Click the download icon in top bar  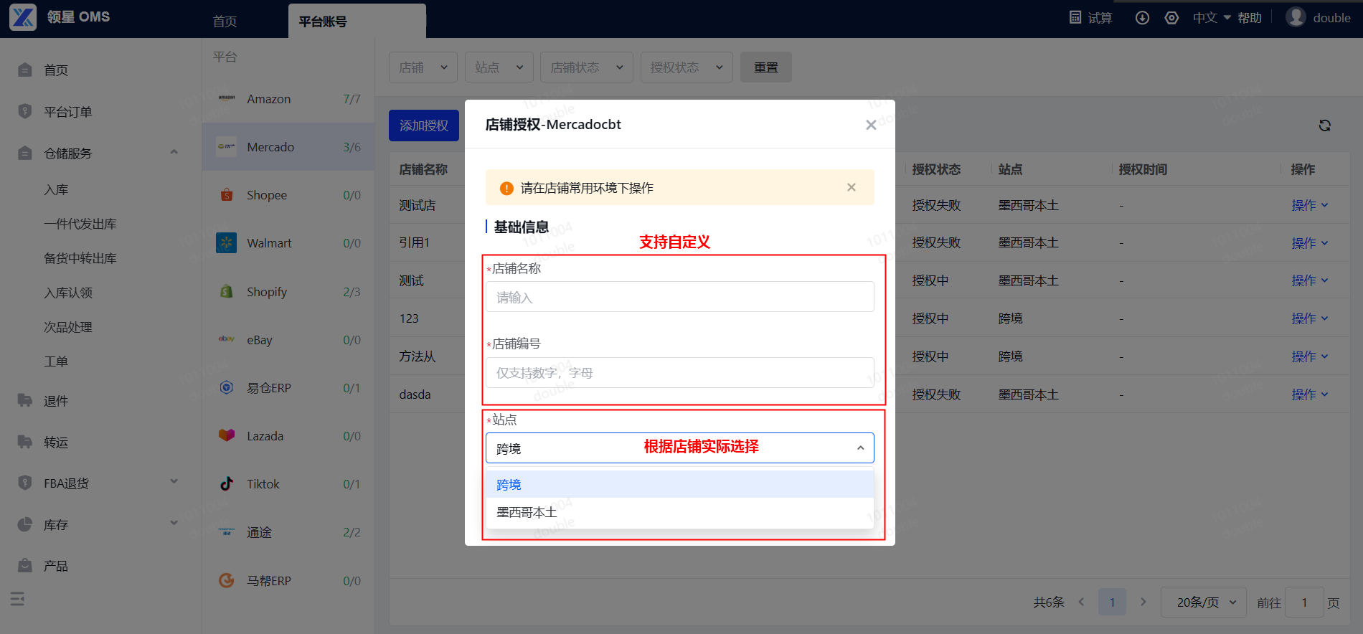1142,18
